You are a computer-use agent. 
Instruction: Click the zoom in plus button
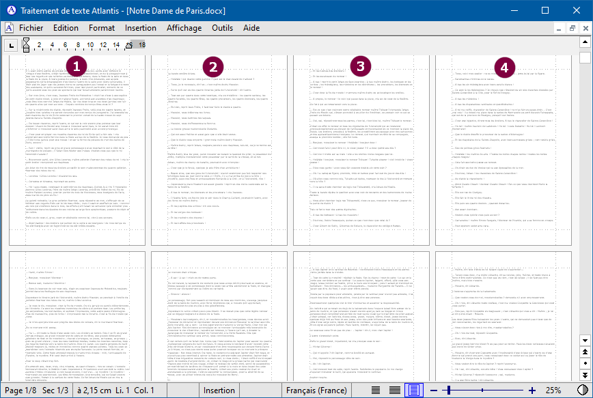click(532, 390)
